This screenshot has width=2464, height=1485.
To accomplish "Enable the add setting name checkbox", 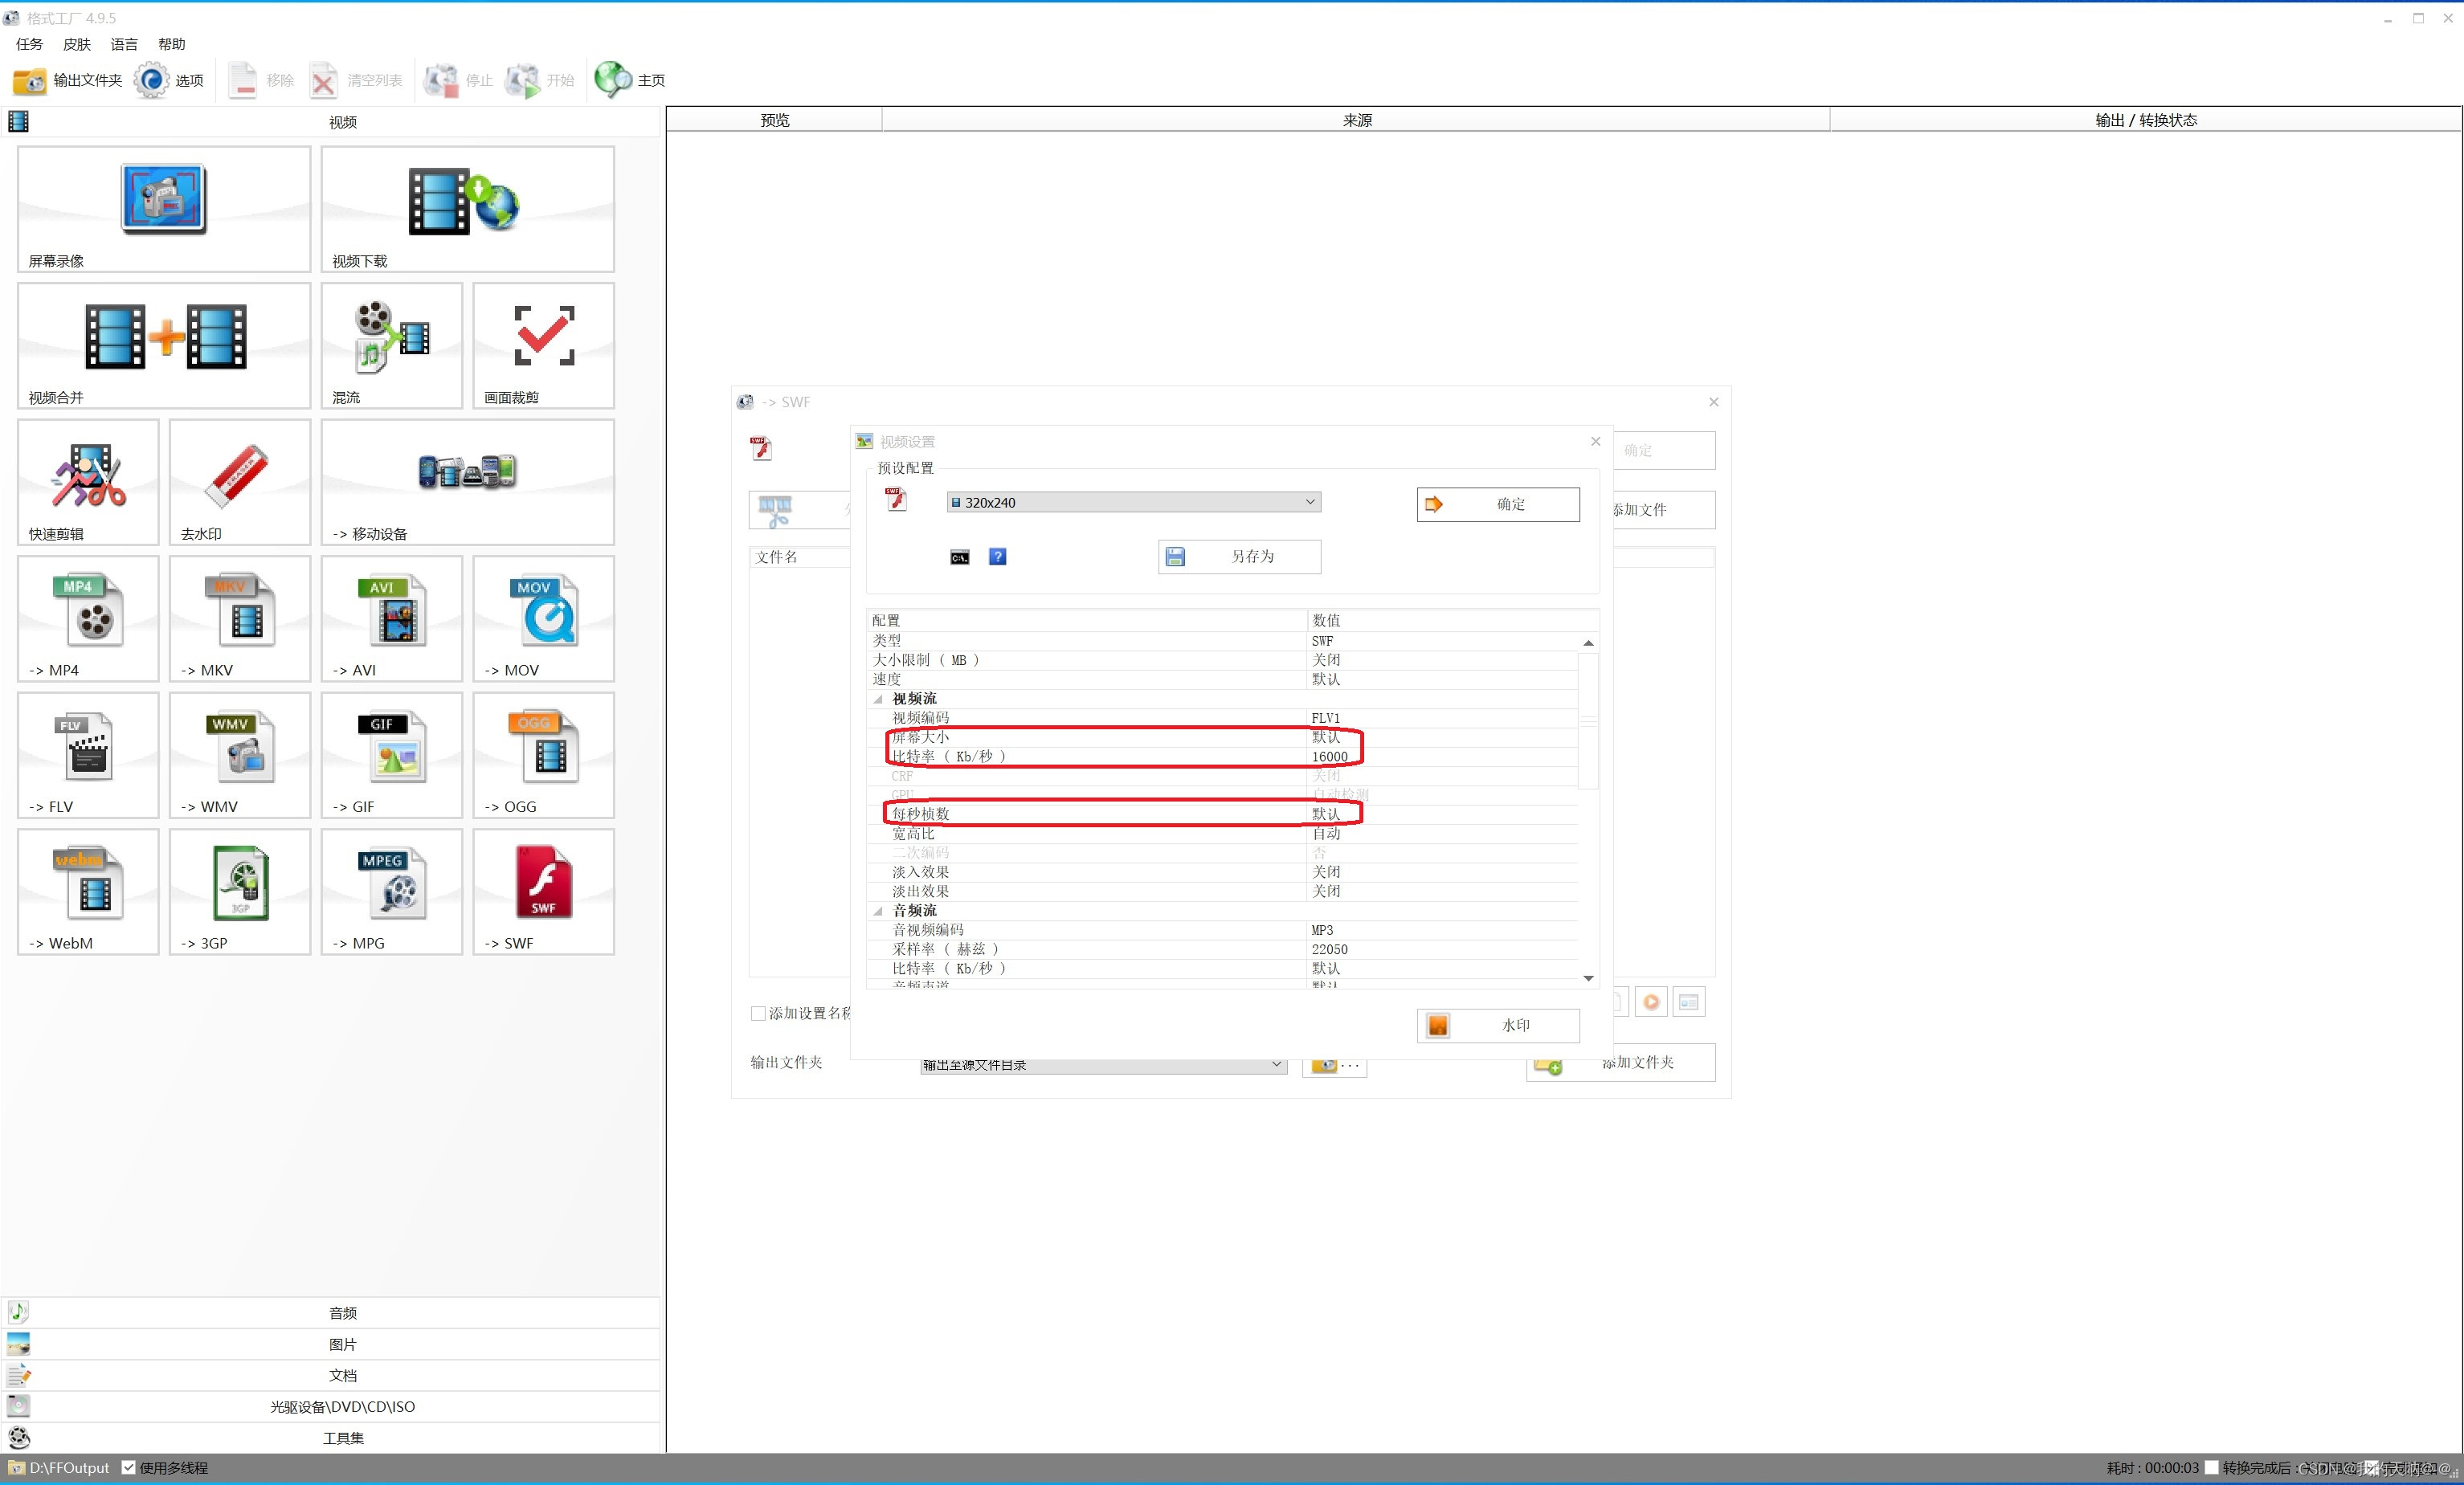I will click(x=758, y=1013).
